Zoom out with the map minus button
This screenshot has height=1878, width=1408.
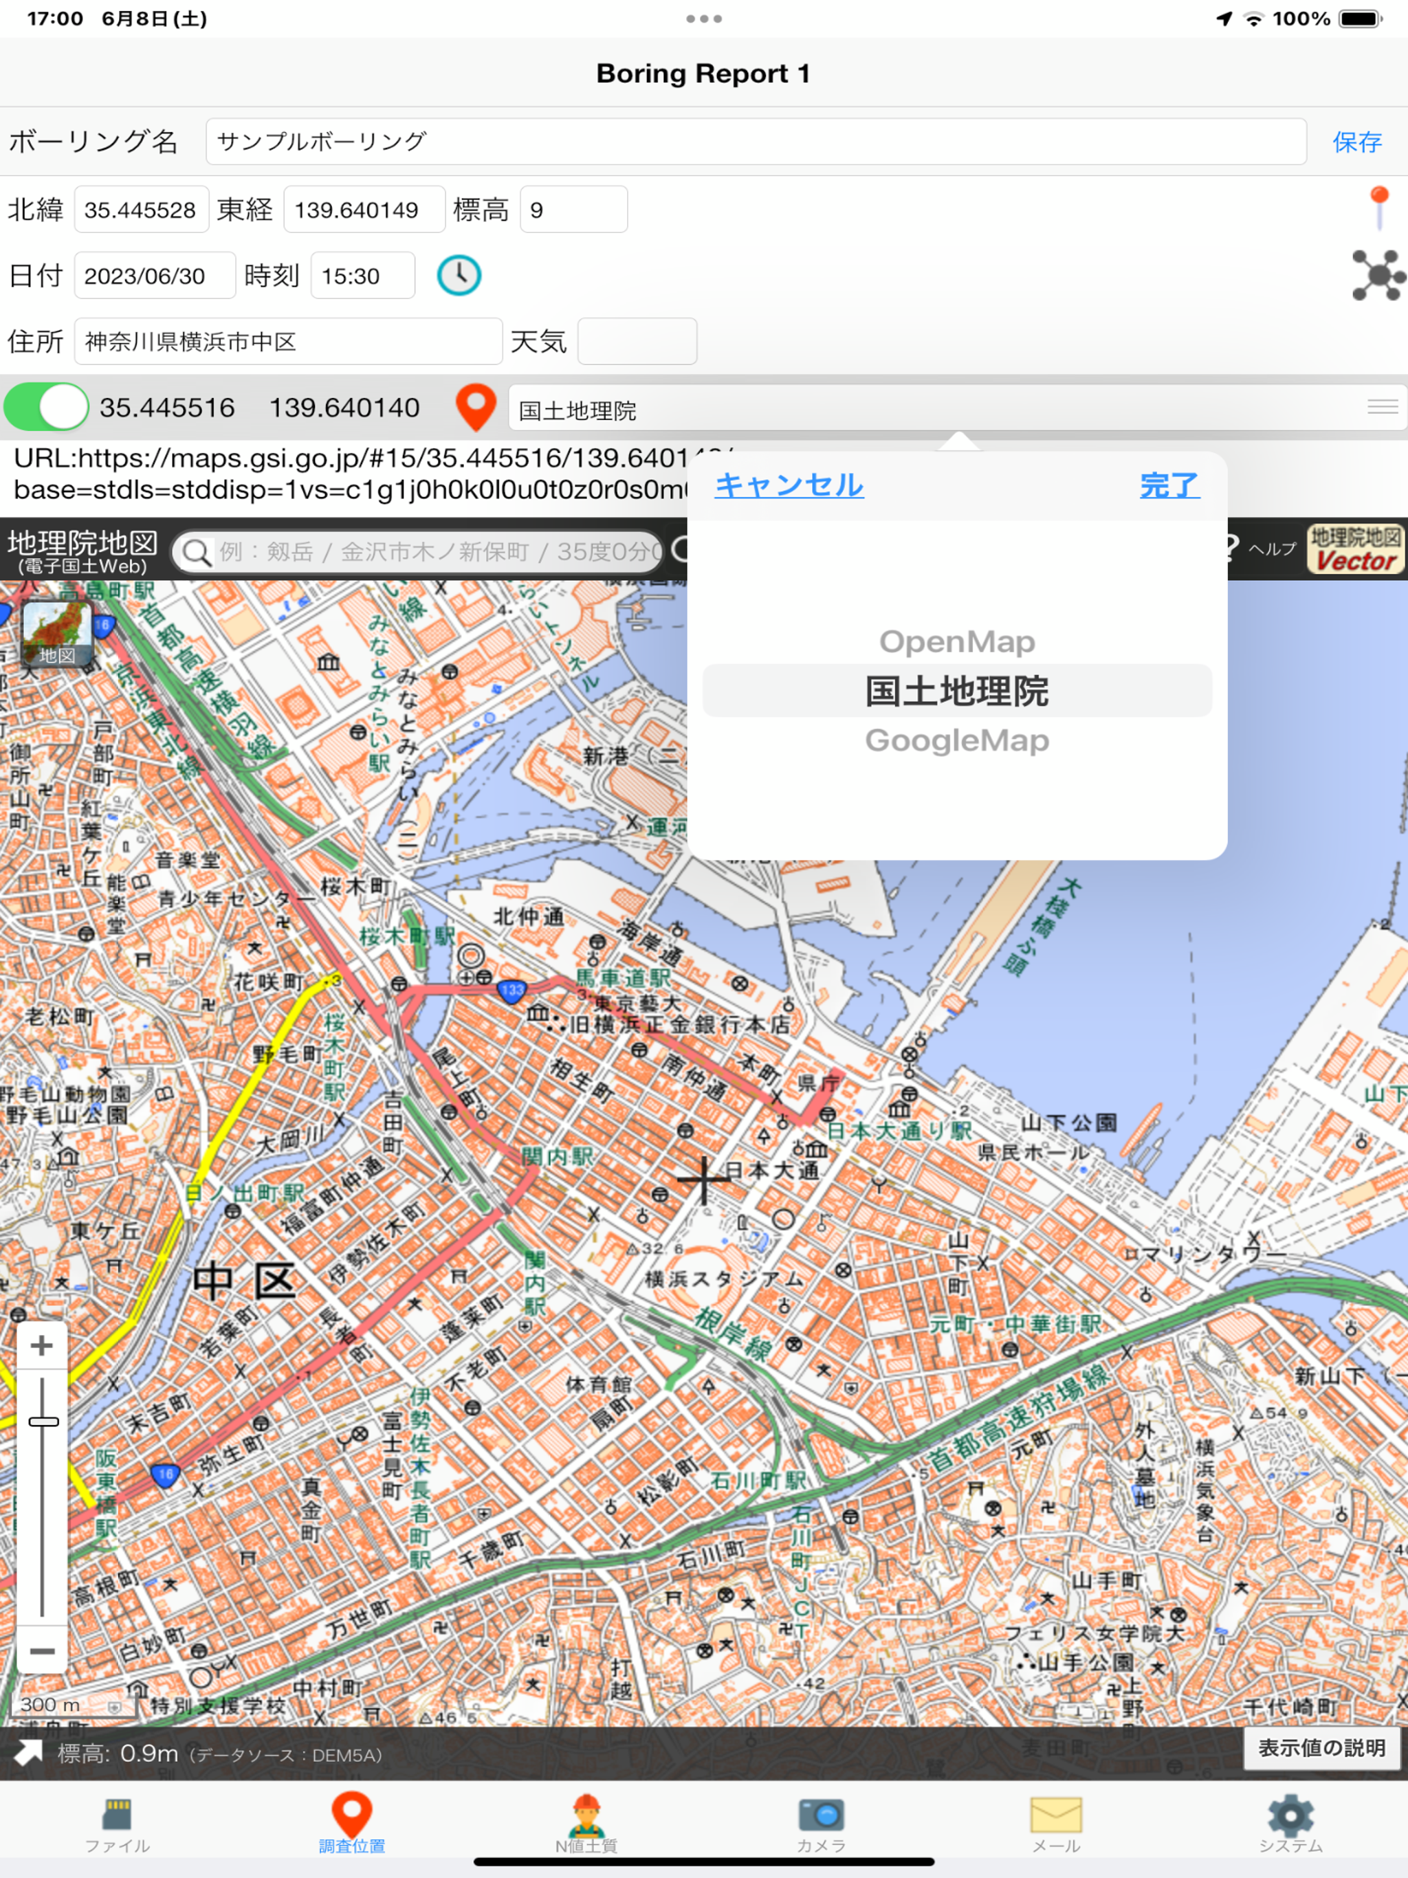(x=42, y=1651)
